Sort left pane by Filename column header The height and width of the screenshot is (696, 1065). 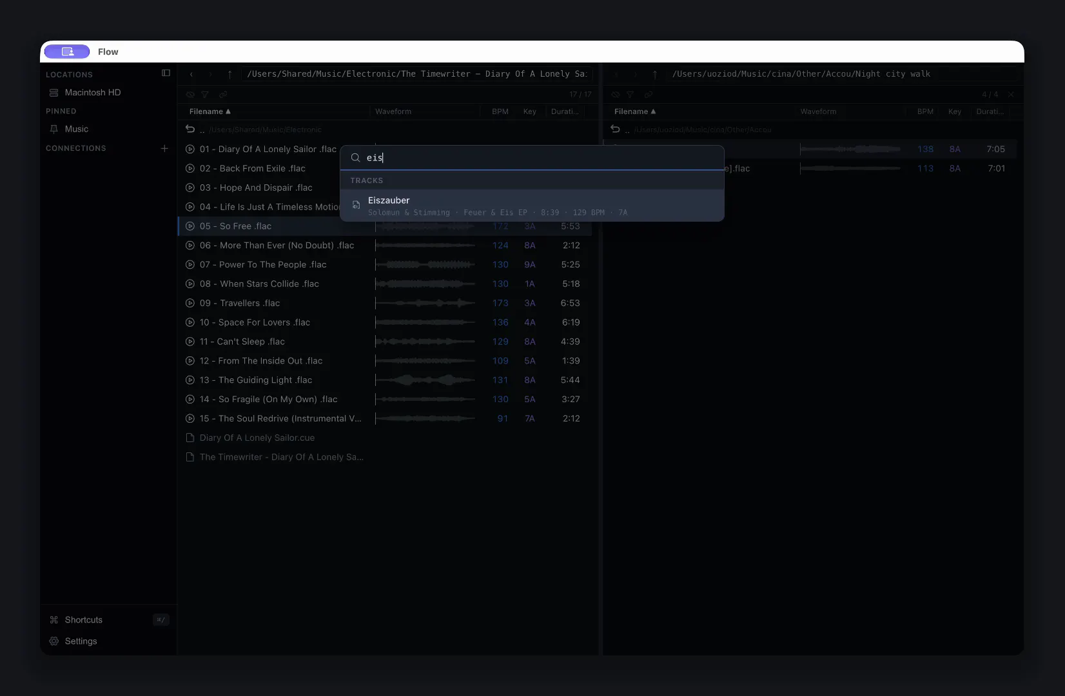click(210, 111)
